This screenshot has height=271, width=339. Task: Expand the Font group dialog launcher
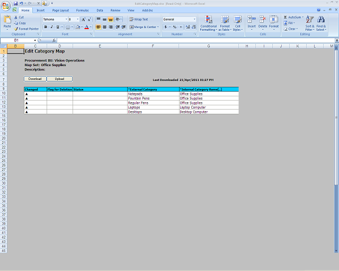tap(91, 34)
